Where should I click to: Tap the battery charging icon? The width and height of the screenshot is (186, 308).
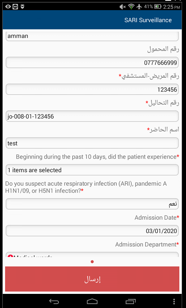[x=157, y=7]
